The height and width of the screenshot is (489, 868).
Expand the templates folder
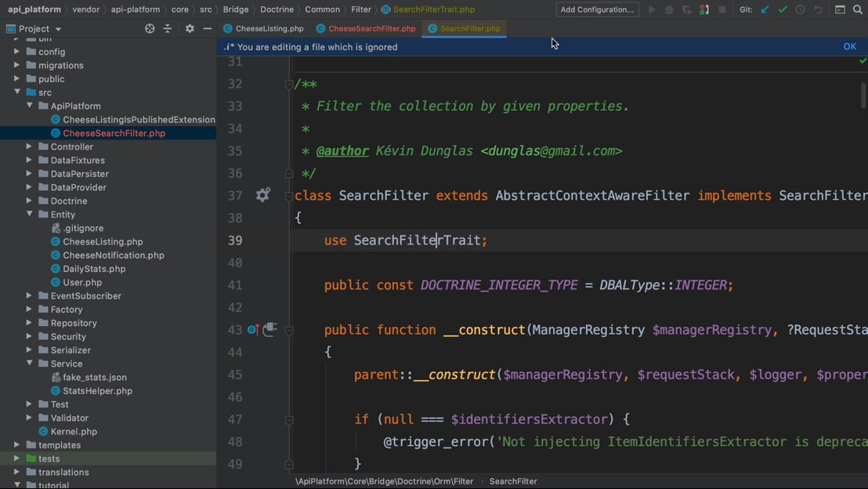17,444
